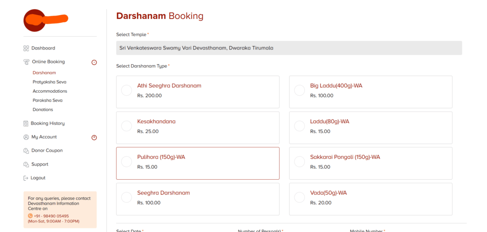This screenshot has width=487, height=232.
Task: Click the Booking History icon
Action: tap(26, 124)
